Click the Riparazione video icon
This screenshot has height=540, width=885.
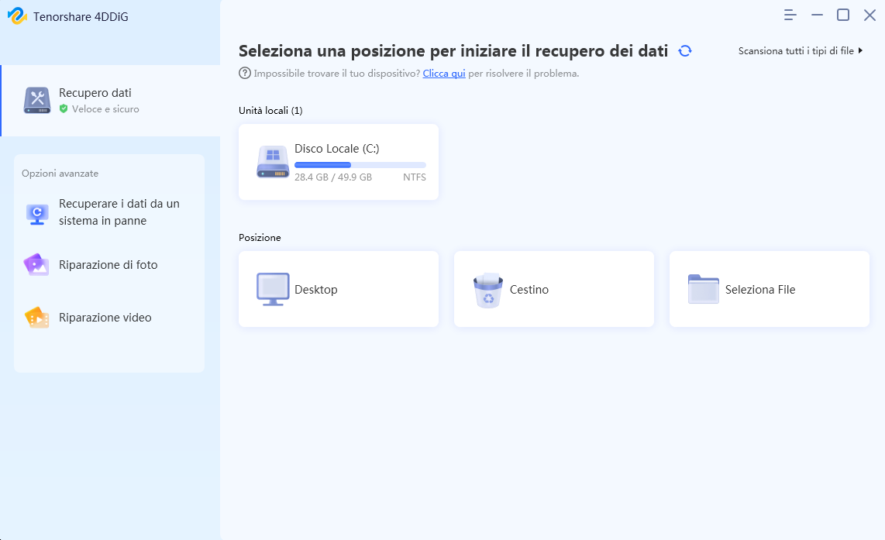(36, 317)
